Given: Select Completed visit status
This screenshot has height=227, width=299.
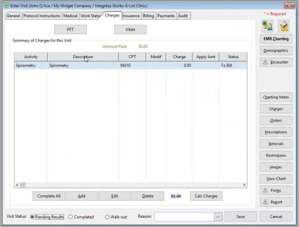Looking at the screenshot, I should point(70,217).
